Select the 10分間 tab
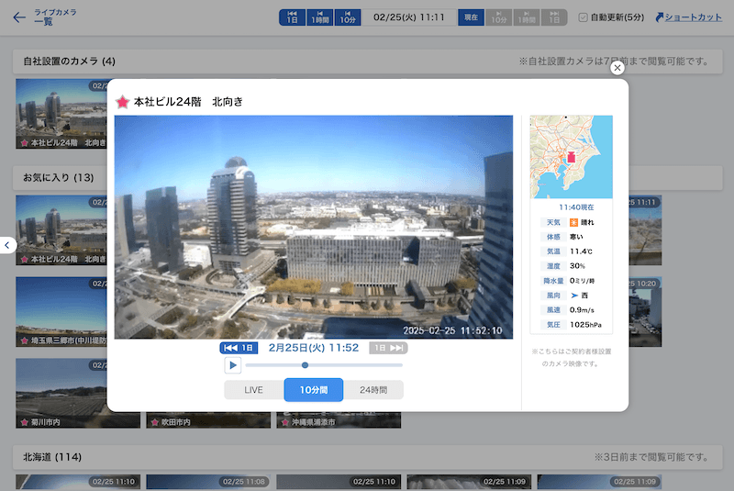 point(314,390)
